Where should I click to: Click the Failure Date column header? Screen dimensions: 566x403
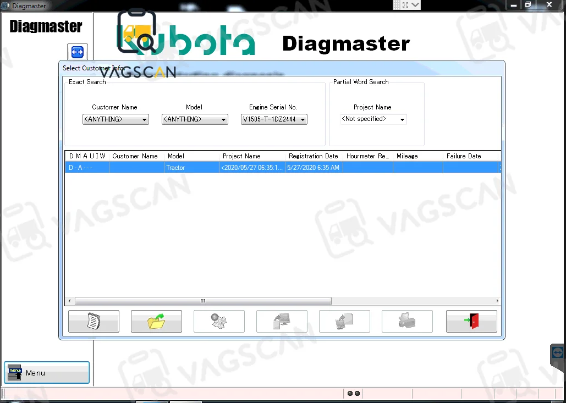[471, 156]
